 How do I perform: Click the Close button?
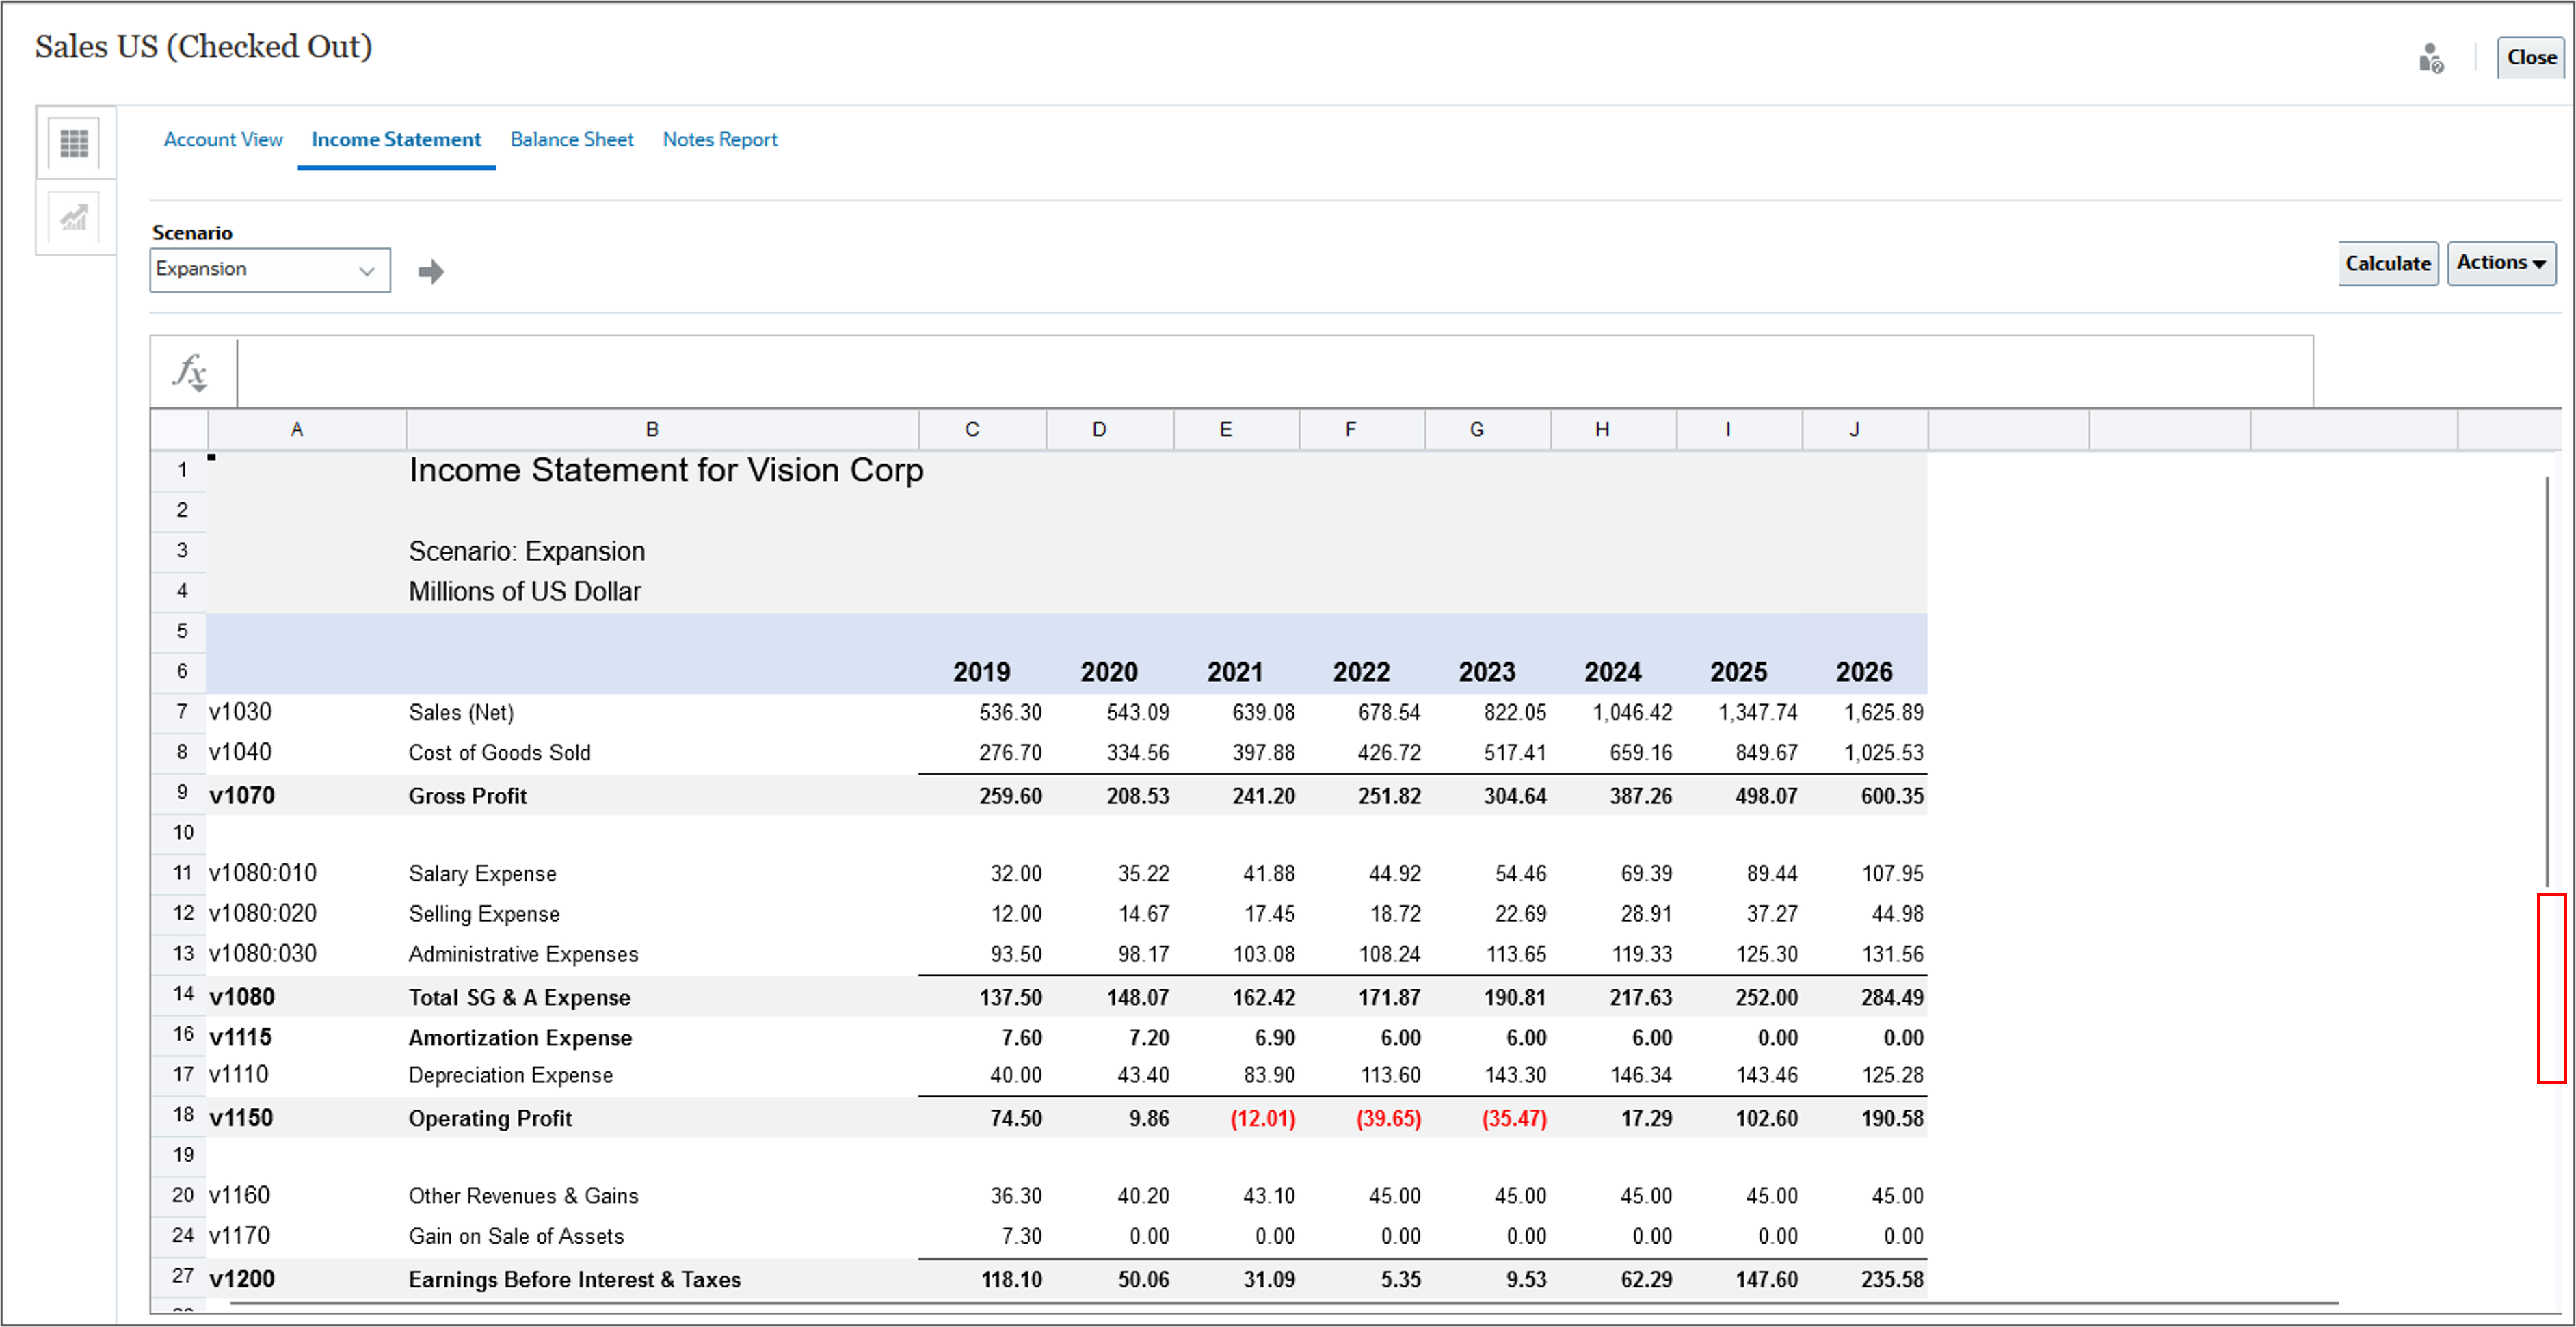click(x=2531, y=57)
